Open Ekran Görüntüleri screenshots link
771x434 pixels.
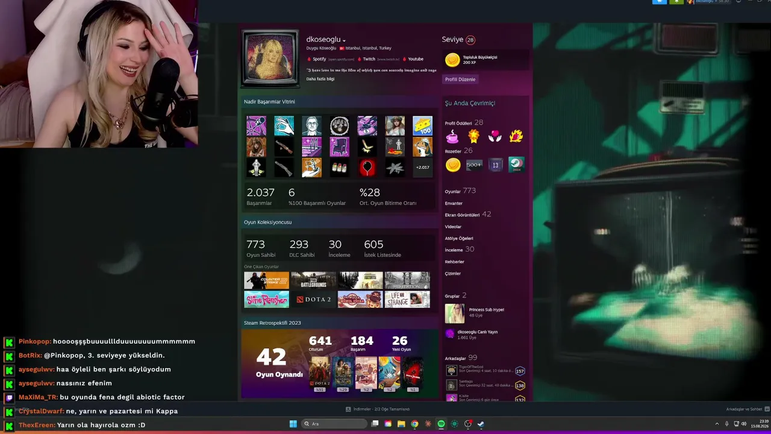468,215
